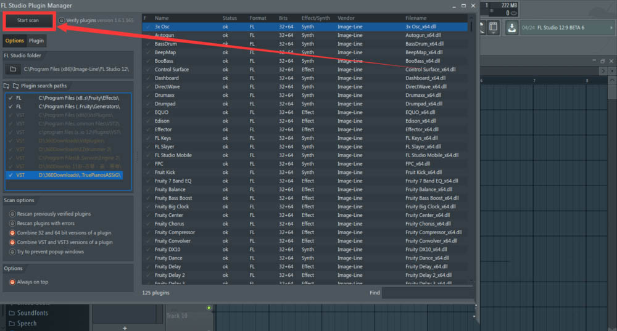Click the FL Studio folder path text
This screenshot has height=331, width=617.
coord(76,69)
